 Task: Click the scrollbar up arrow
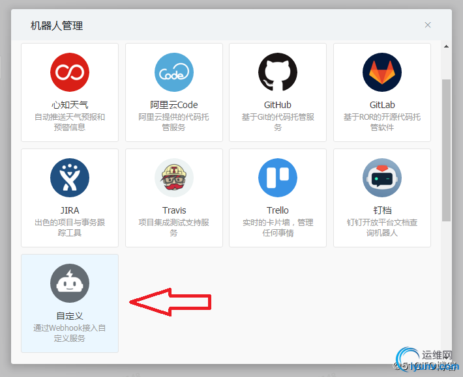coord(446,46)
